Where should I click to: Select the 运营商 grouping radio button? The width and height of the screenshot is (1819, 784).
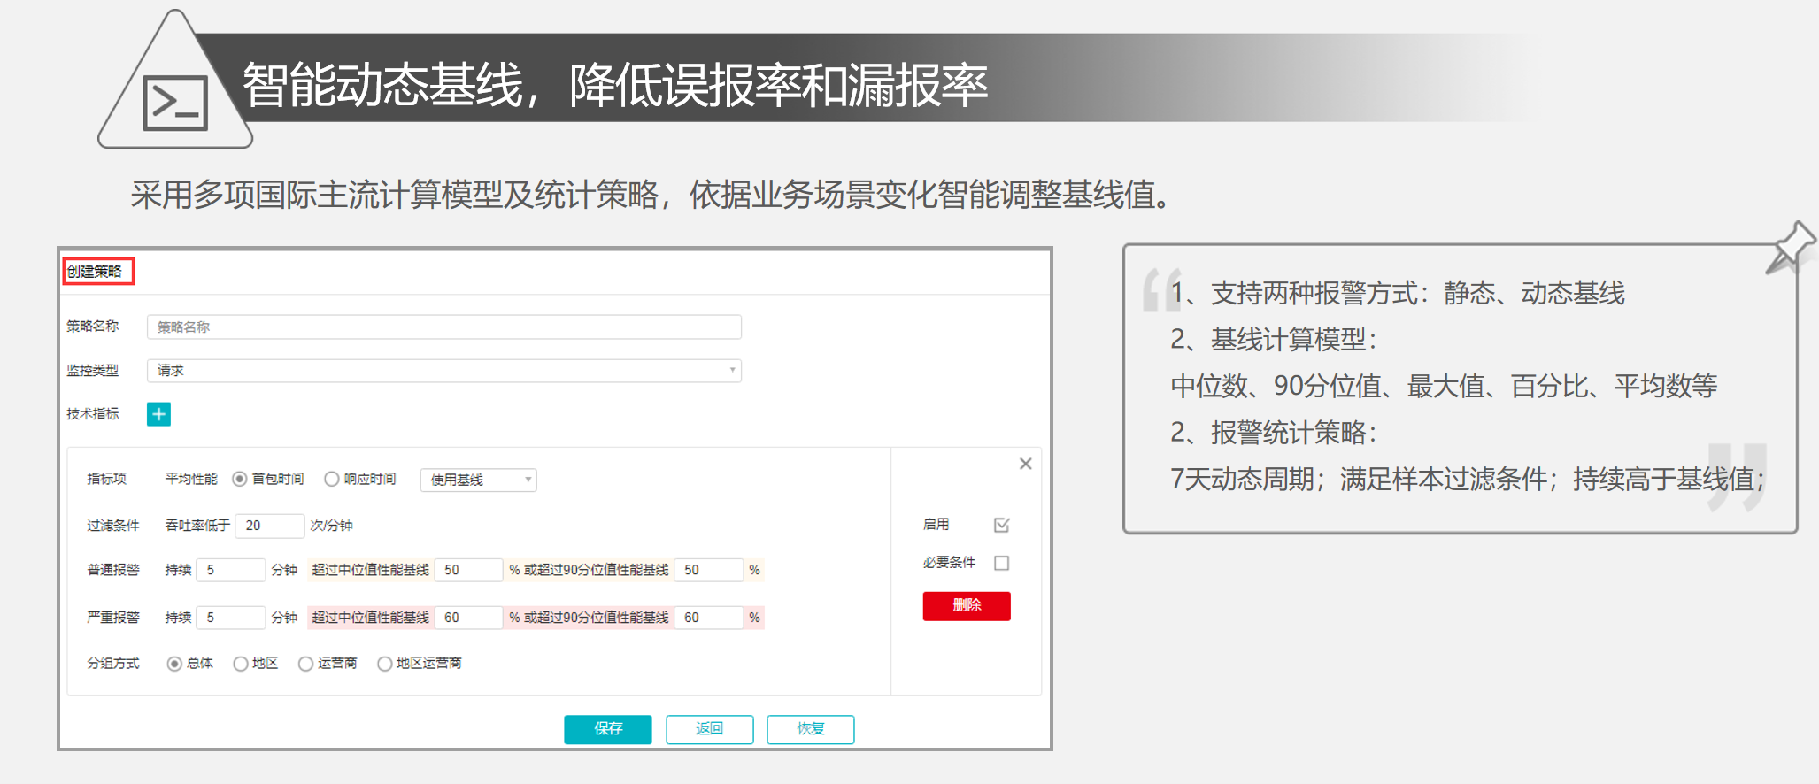click(x=305, y=664)
